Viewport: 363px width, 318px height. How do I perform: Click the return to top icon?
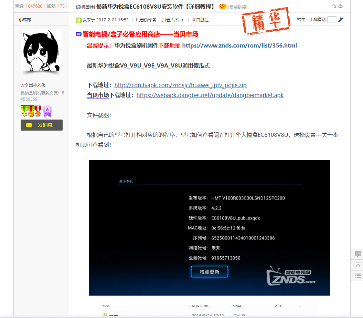pos(358,265)
